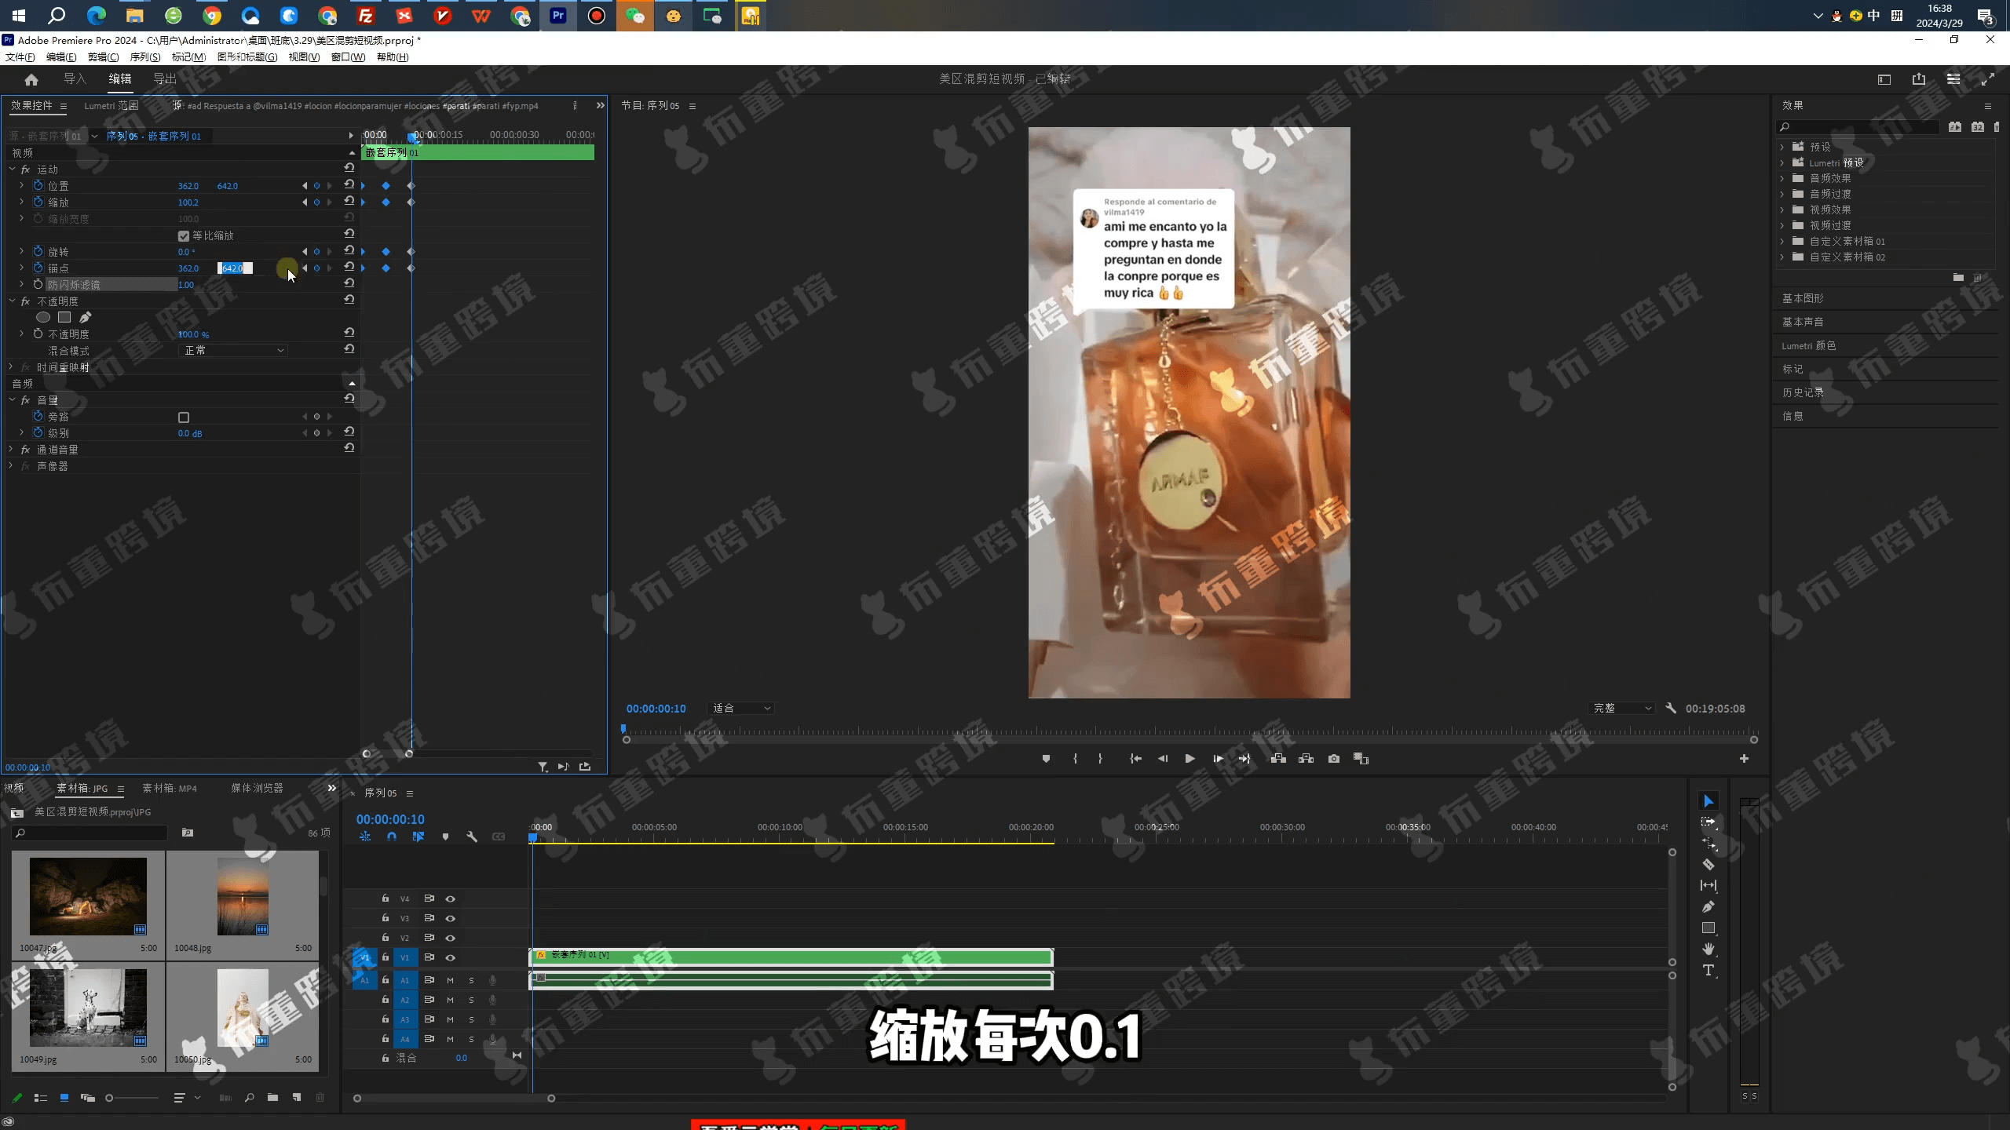Toggle V2 track output eye
Screen dimensions: 2010x1130
coord(451,938)
